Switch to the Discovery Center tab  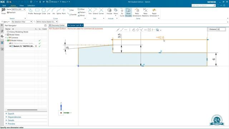click(57, 25)
